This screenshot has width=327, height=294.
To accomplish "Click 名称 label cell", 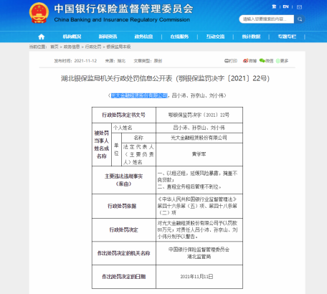I will pos(138,138).
